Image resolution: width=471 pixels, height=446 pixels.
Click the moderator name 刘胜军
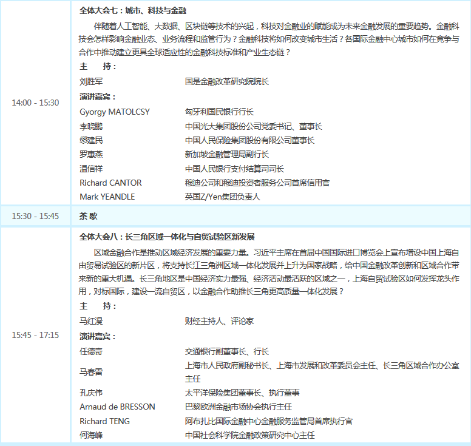[x=91, y=81]
